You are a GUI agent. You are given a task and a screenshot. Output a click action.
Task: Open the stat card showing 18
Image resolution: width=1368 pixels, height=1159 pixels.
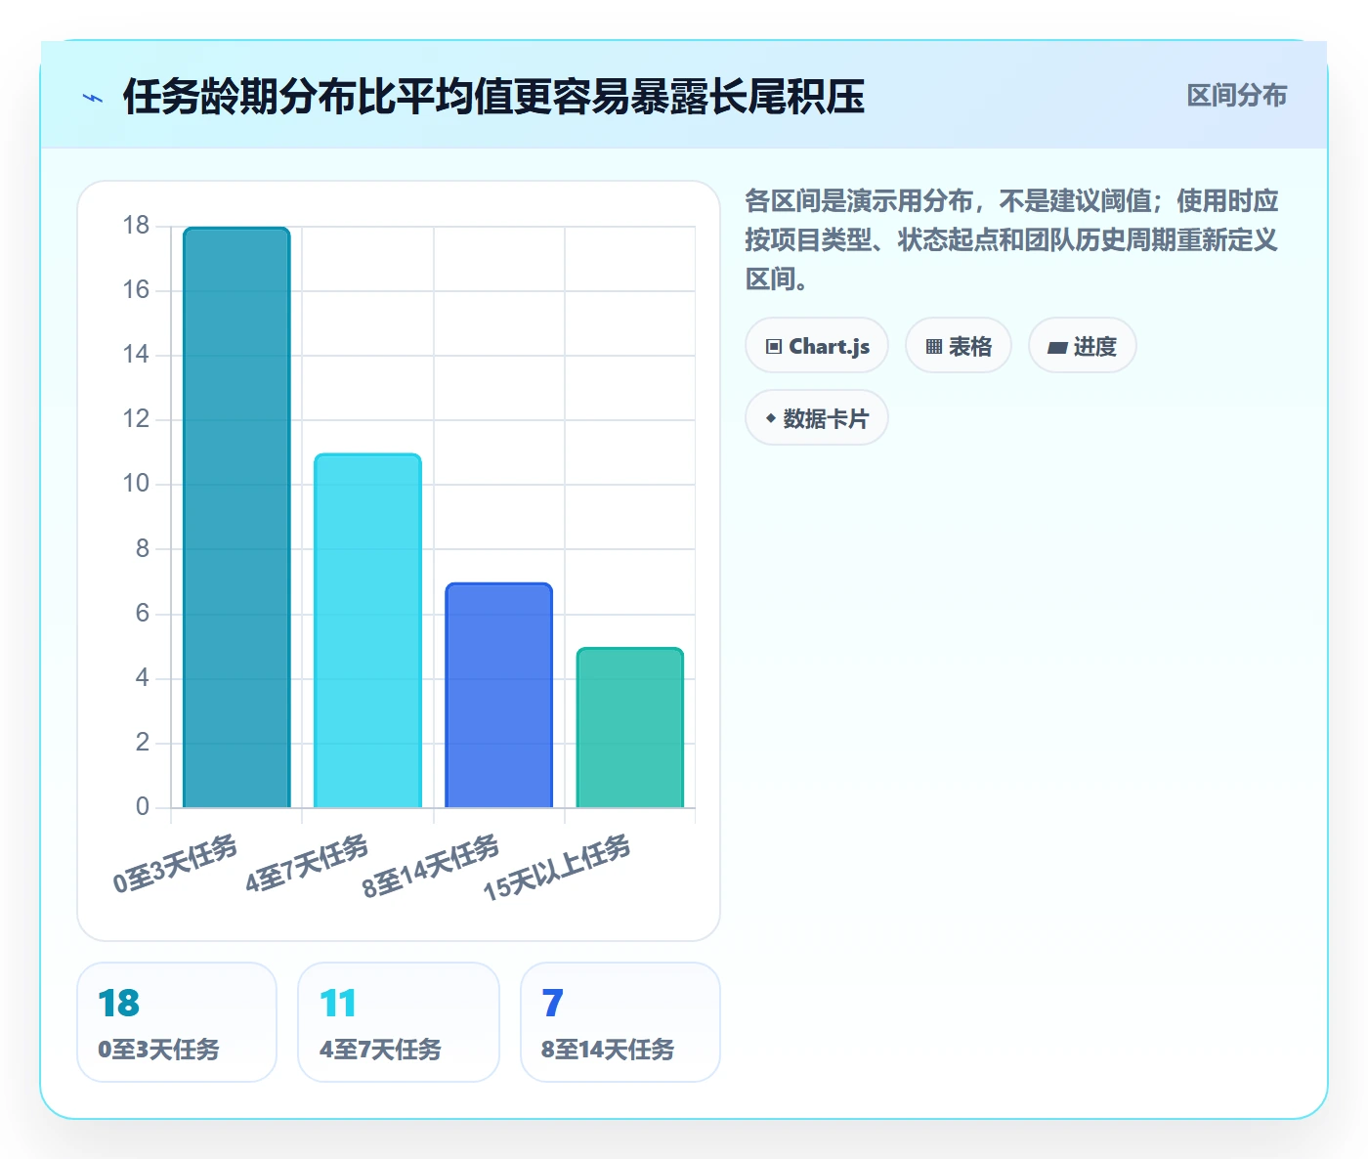click(x=177, y=1022)
